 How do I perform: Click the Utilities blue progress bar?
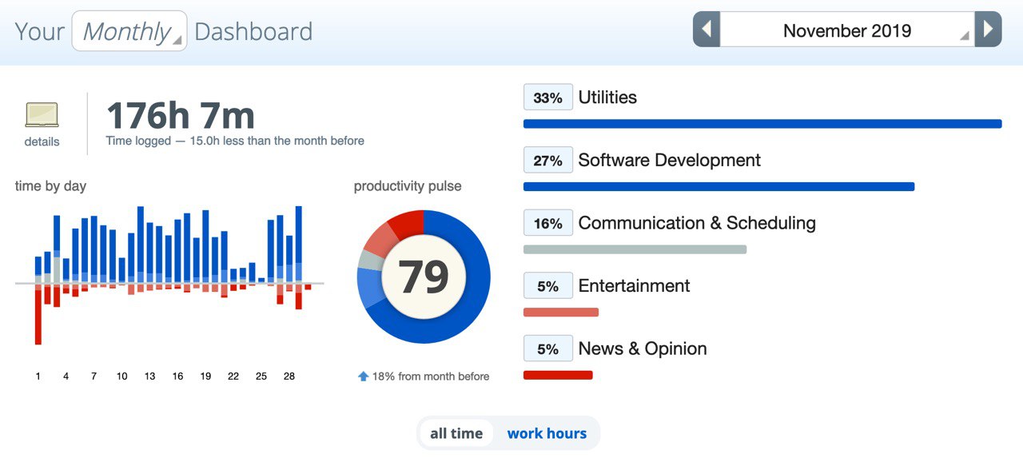tap(762, 124)
